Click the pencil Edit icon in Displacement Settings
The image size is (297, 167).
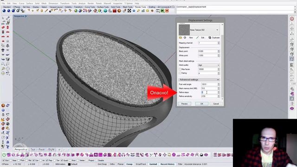click(197, 38)
